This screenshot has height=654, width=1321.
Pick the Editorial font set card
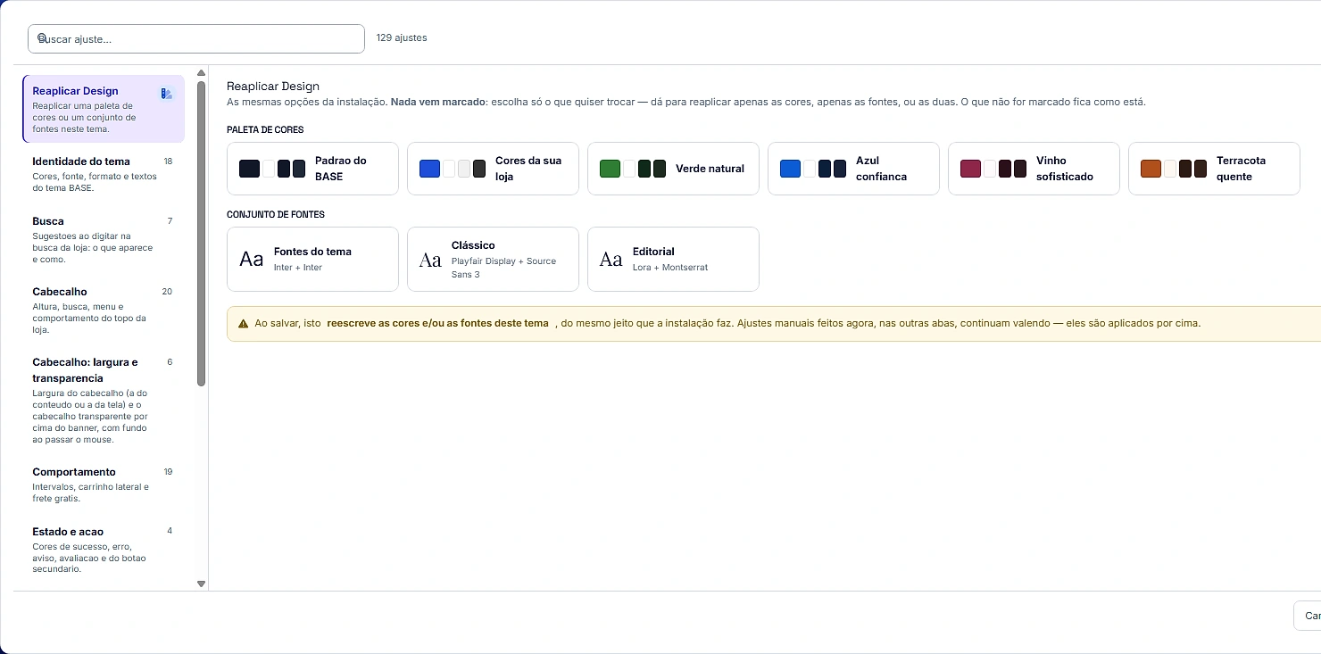(x=673, y=259)
